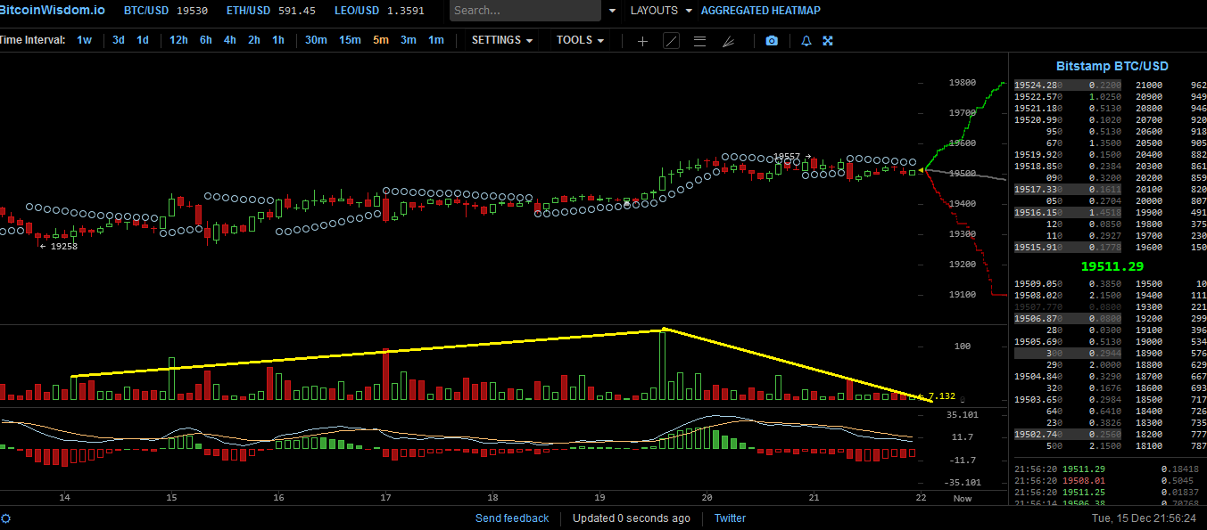Select the BTC/USD ticker in header
The height and width of the screenshot is (530, 1207).
[166, 11]
